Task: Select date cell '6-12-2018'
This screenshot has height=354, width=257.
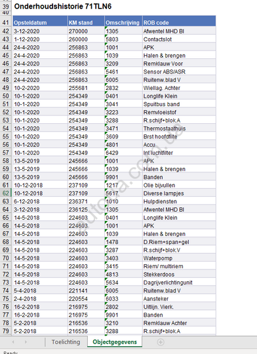Action: [x=40, y=201]
